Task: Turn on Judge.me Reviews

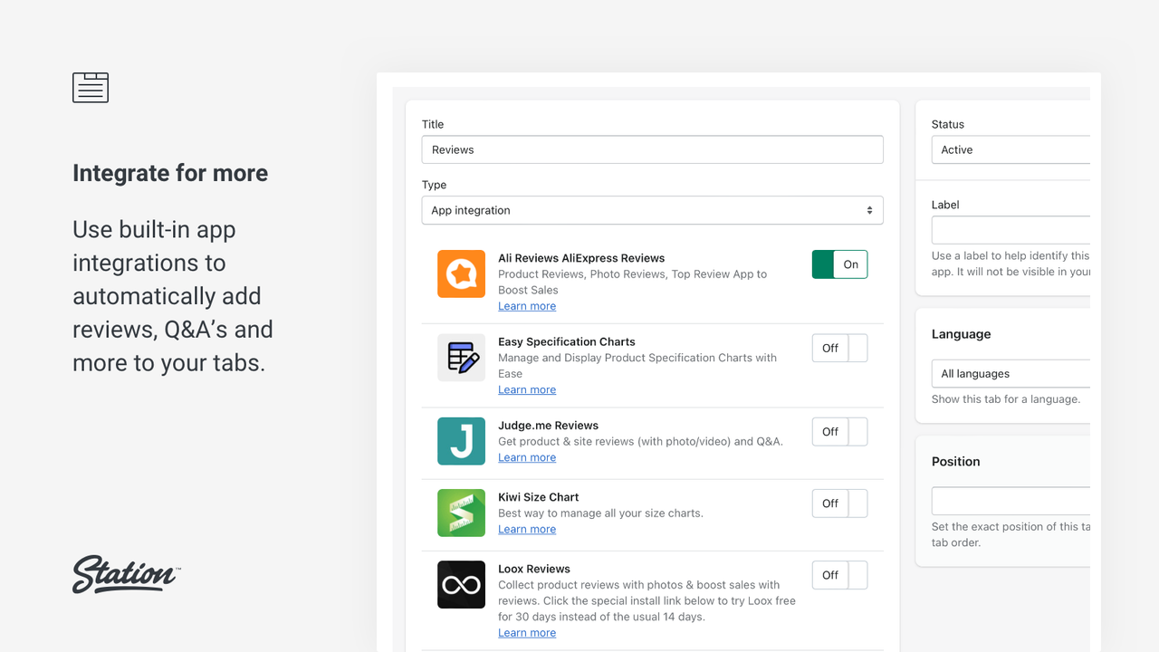Action: 838,432
